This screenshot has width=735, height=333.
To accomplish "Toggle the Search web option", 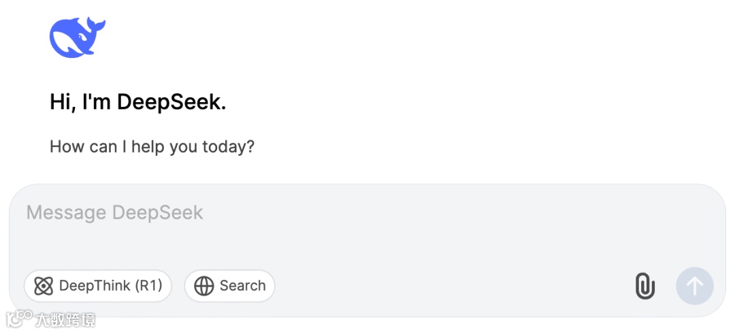I will pos(229,286).
